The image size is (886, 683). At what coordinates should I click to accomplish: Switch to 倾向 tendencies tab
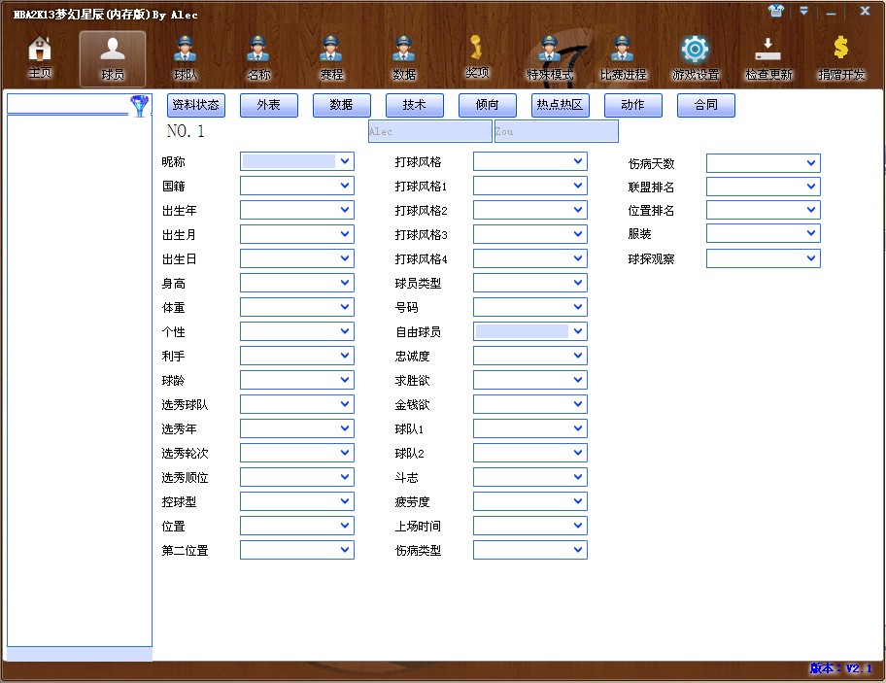pyautogui.click(x=488, y=105)
